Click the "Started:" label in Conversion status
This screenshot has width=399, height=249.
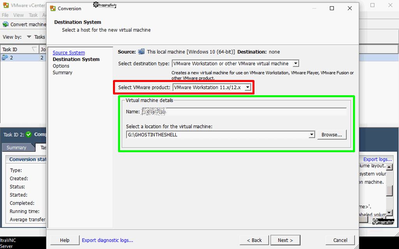(x=19, y=195)
